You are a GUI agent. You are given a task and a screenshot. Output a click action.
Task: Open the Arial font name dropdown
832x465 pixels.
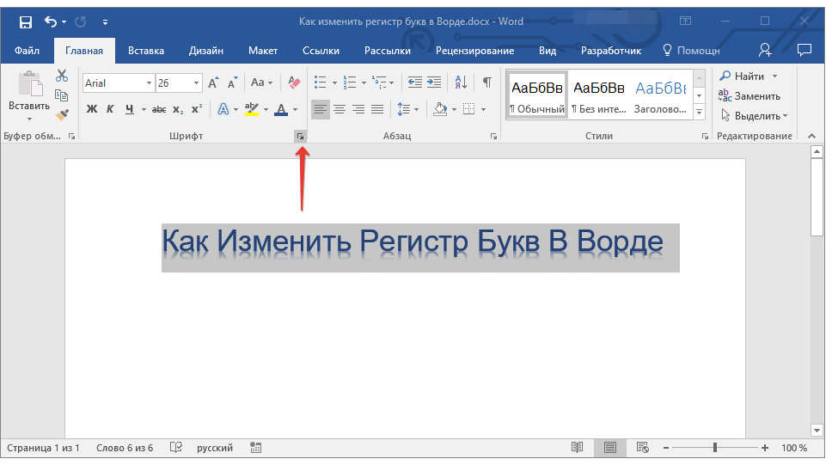pyautogui.click(x=149, y=83)
